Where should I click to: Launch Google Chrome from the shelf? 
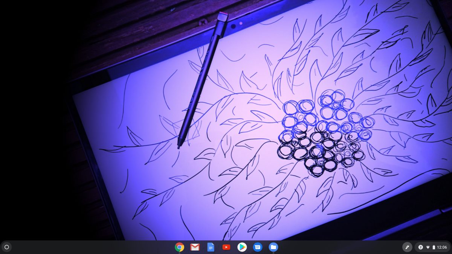[x=179, y=247]
